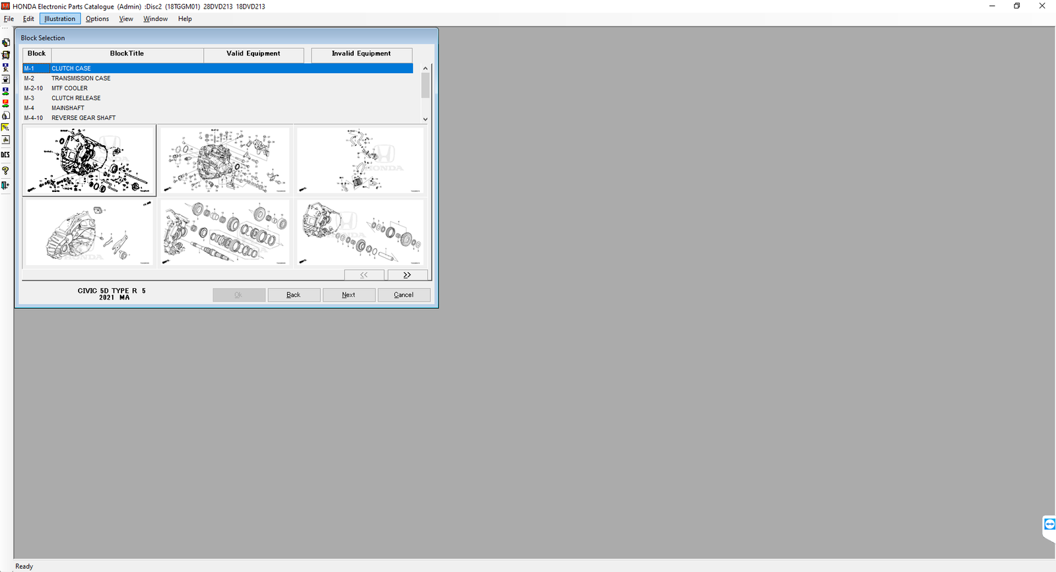The width and height of the screenshot is (1056, 572).
Task: Click the Ready text in the status bar
Action: (x=24, y=567)
